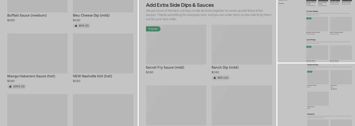Select NEW Nashville Hot (hot) sauce
This screenshot has height=126, width=355.
92,76
